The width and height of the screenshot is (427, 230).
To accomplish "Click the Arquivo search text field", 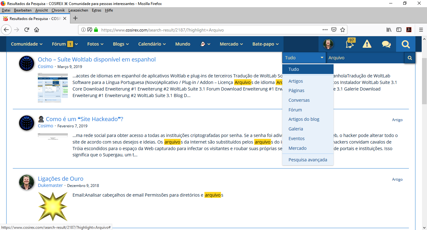I will click(365, 58).
